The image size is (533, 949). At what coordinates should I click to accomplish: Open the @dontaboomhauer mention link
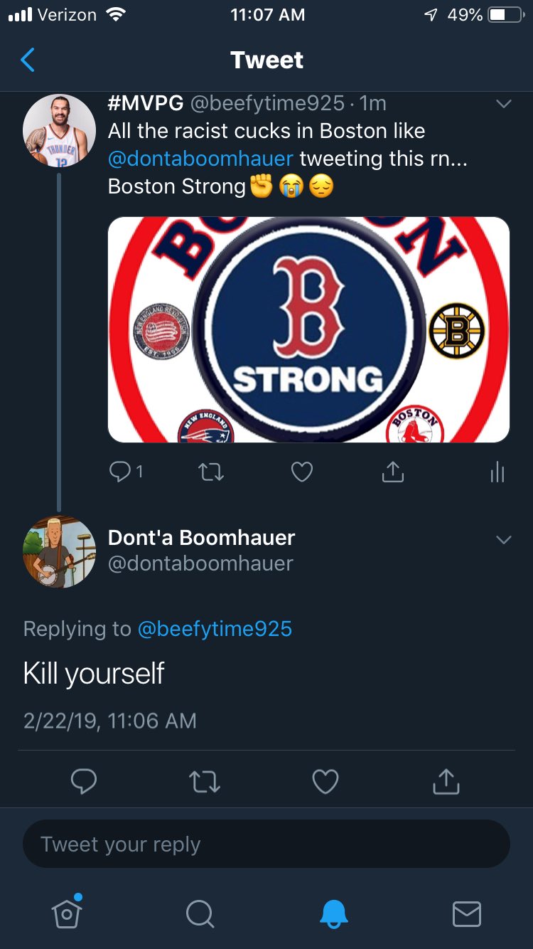click(200, 158)
